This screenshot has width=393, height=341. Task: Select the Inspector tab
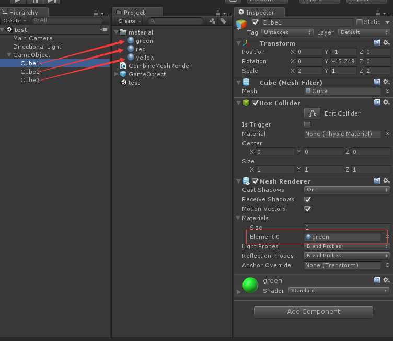pyautogui.click(x=260, y=12)
